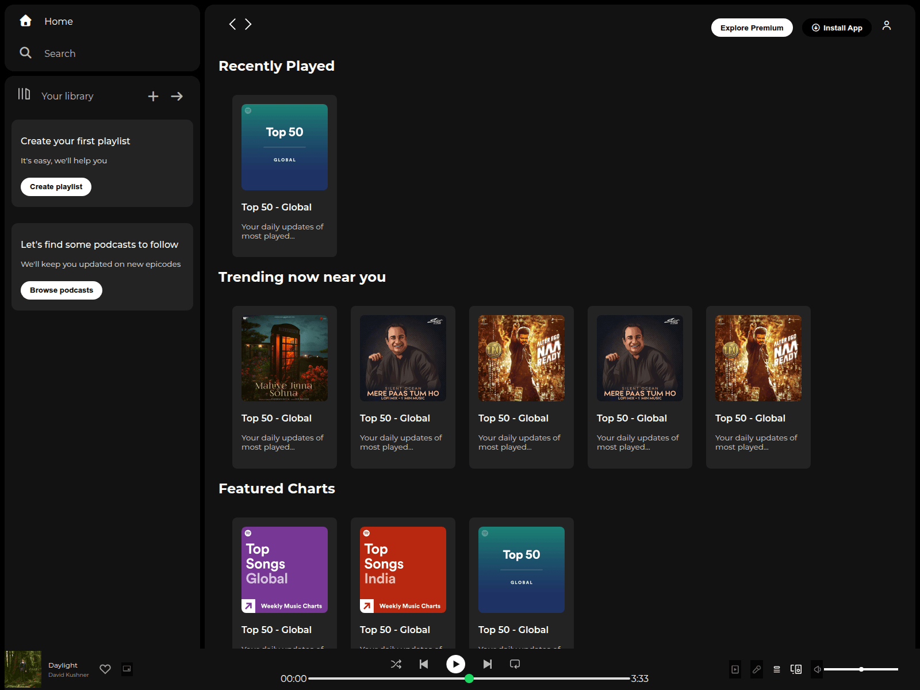The image size is (920, 690).
Task: Click Home label in sidebar
Action: click(x=59, y=21)
